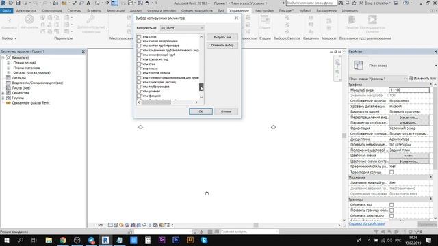Open File Explorer from the taskbar
Viewport: 438px width, 246px height.
(49, 240)
